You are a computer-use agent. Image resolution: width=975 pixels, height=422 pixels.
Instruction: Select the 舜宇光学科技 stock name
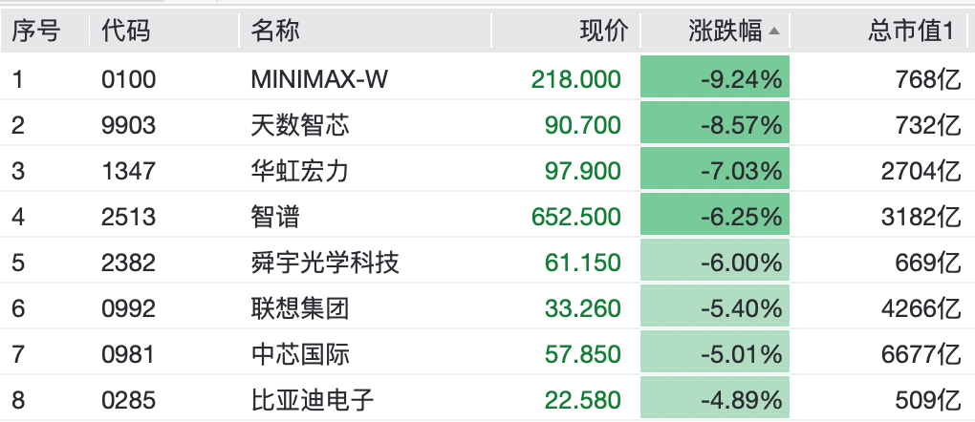(325, 263)
